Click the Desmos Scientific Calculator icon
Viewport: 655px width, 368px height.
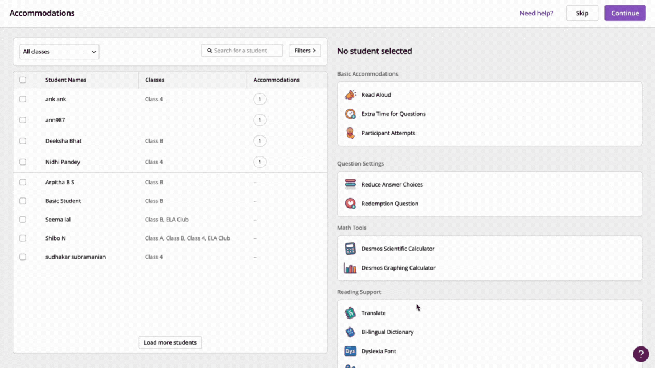[x=350, y=249]
